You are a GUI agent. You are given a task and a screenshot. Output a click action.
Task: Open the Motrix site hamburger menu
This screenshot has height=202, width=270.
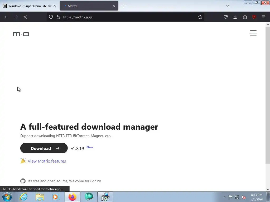[253, 33]
